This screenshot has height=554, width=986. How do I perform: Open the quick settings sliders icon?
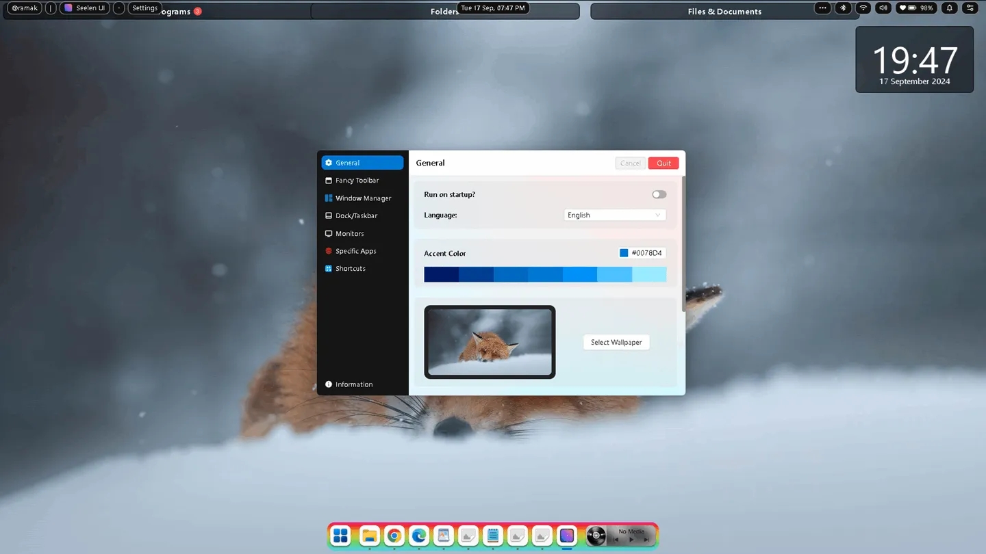(970, 8)
